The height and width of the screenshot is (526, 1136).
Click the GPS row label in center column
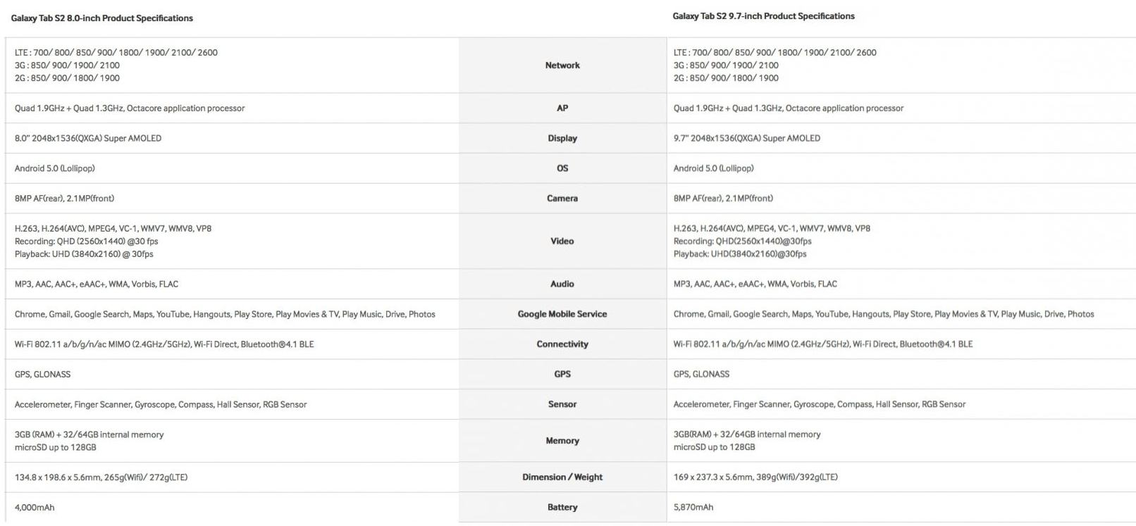pyautogui.click(x=562, y=375)
